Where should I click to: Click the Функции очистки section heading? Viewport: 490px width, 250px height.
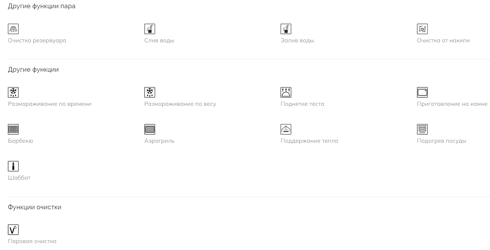35,207
